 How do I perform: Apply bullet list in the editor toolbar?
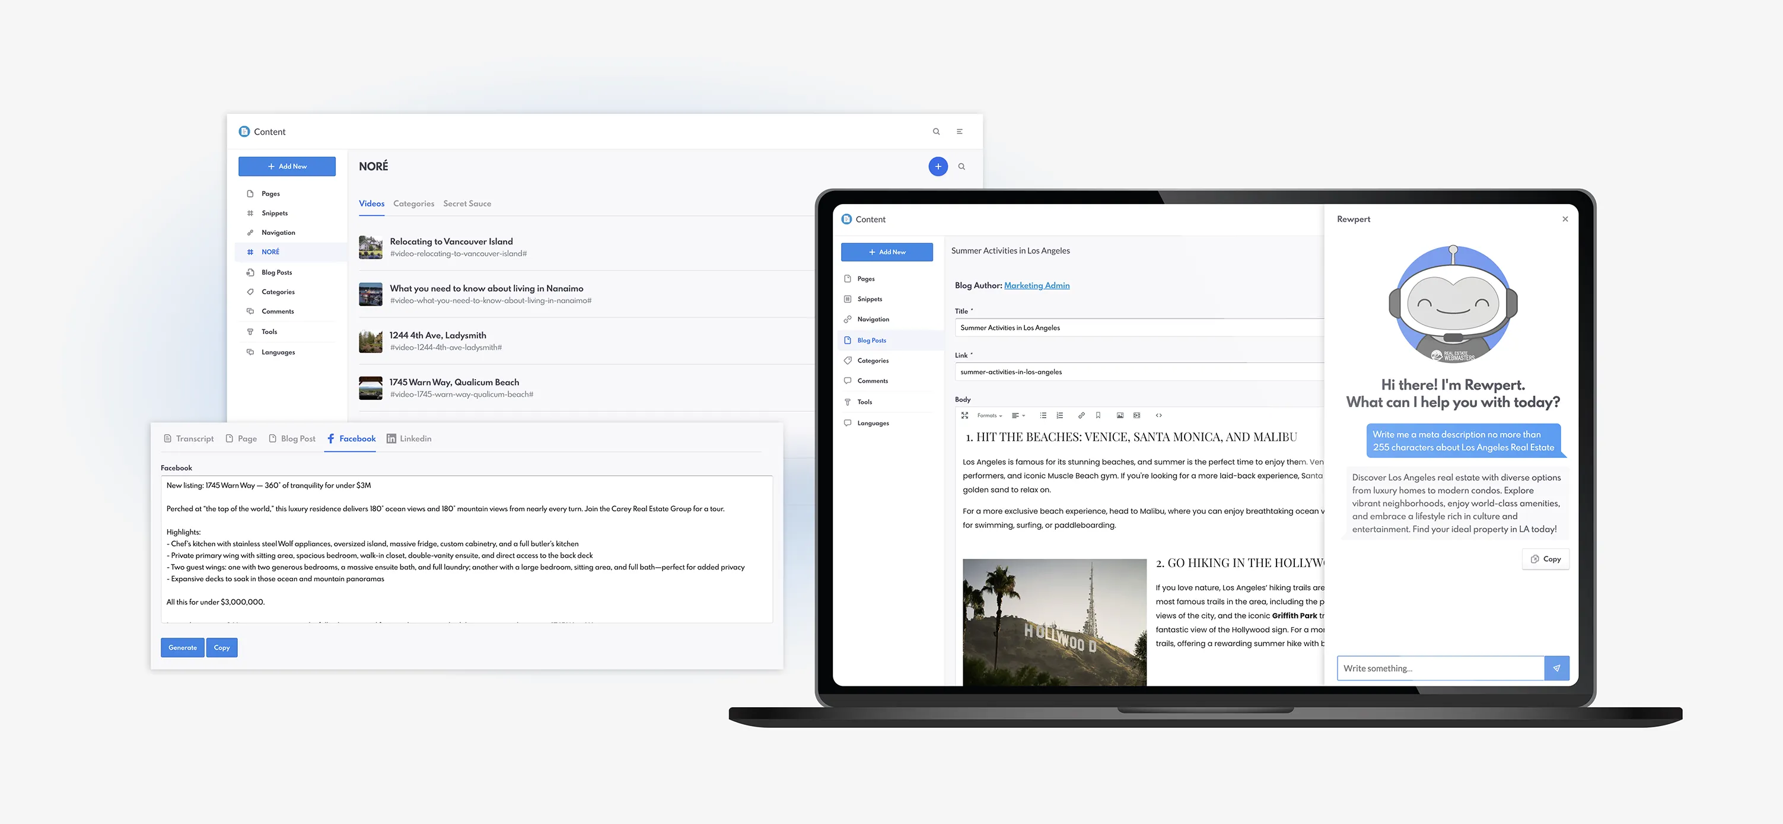[1043, 415]
